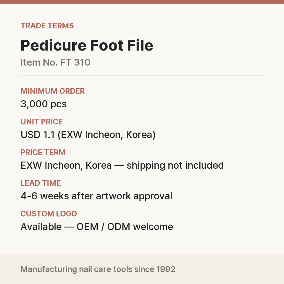Select the 3,000 pcs value
The width and height of the screenshot is (284, 284).
point(44,104)
